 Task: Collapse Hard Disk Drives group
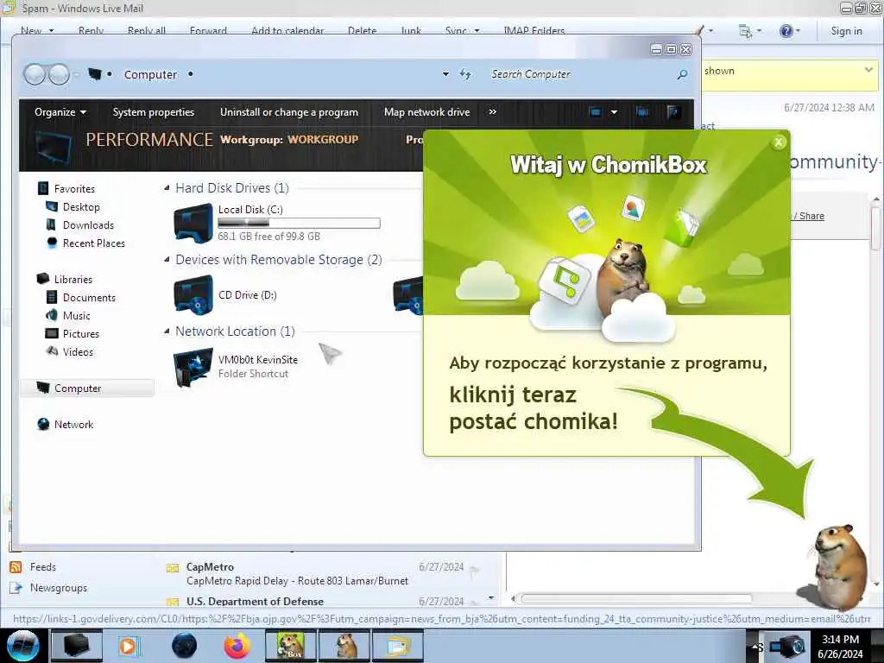click(x=167, y=187)
